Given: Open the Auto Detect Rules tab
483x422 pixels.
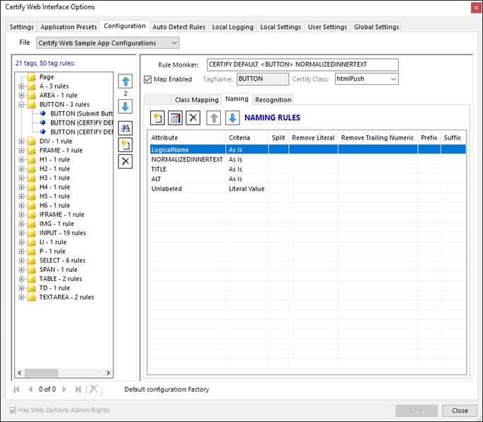Looking at the screenshot, I should [179, 27].
